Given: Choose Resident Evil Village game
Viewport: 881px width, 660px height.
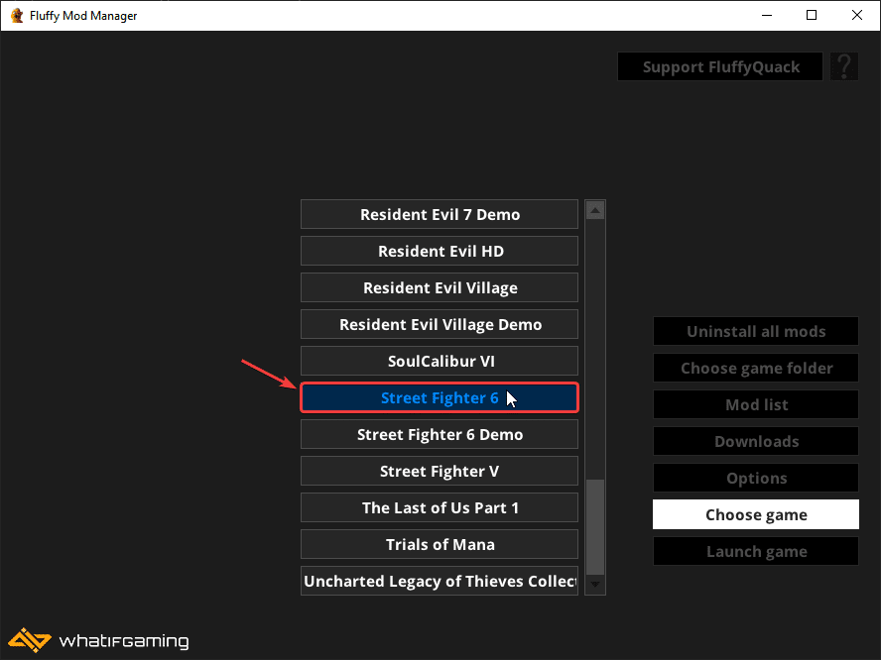Looking at the screenshot, I should click(x=440, y=287).
